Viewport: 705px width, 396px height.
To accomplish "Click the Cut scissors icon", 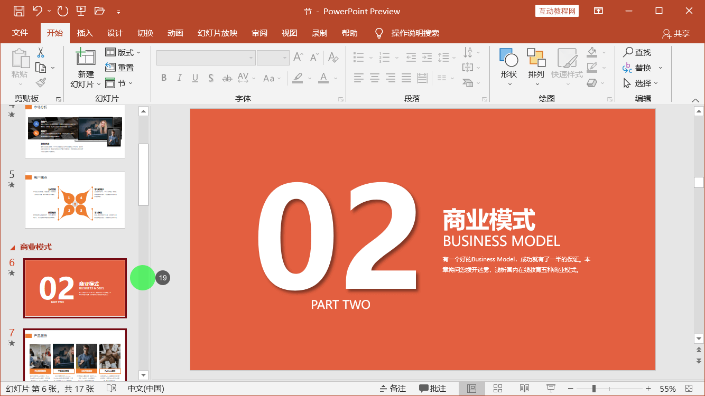I will click(41, 52).
